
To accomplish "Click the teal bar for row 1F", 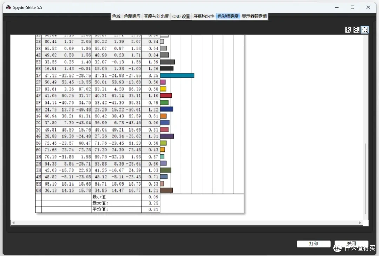I will click(177, 75).
